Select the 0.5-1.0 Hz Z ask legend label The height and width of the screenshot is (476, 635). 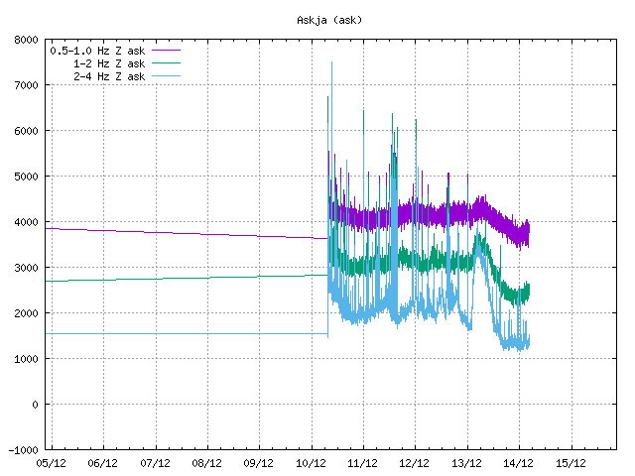click(x=97, y=49)
